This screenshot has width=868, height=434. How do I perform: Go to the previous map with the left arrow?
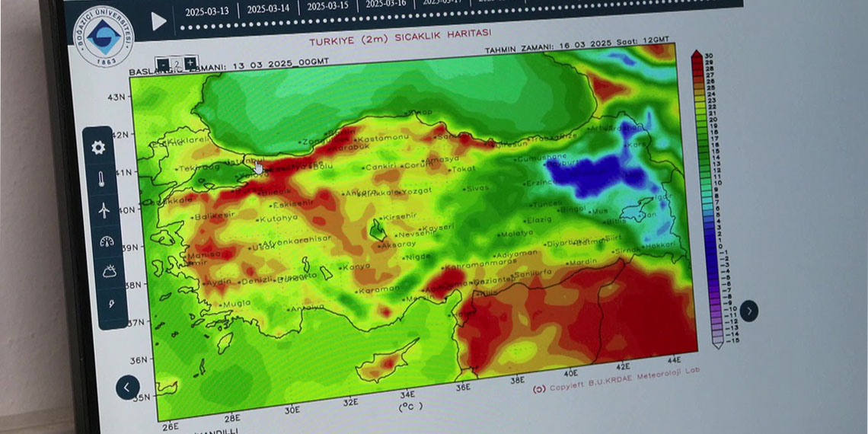[x=127, y=388]
